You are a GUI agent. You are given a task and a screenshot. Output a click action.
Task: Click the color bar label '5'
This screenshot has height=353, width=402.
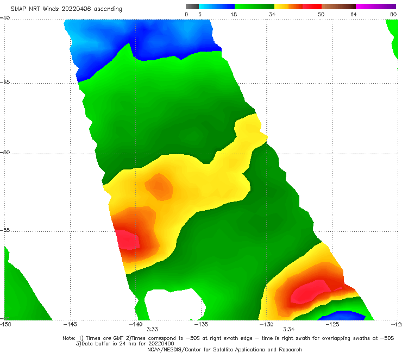click(200, 14)
